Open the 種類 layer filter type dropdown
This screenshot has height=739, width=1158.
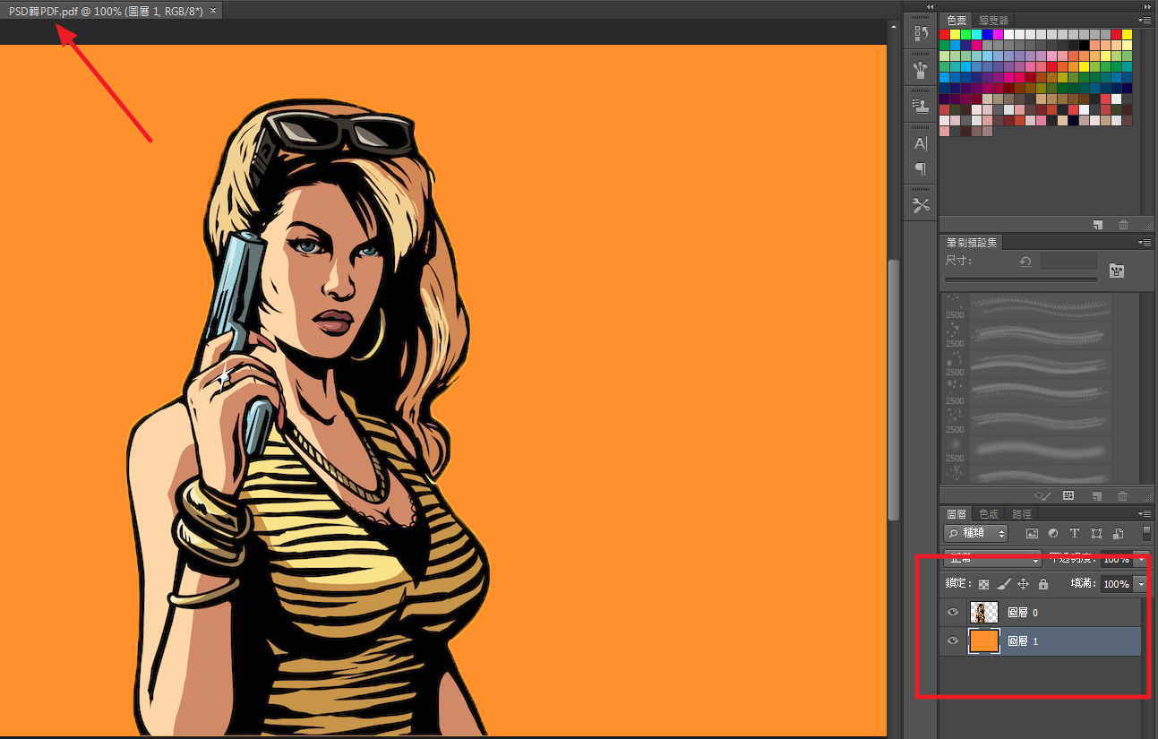[976, 534]
